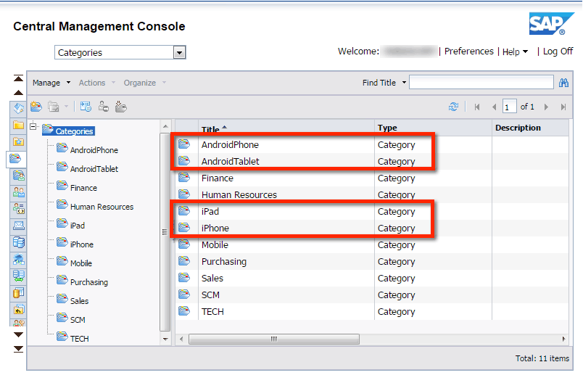Open the yellow Folders sidebar icon
Image resolution: width=583 pixels, height=391 pixels.
[x=19, y=125]
